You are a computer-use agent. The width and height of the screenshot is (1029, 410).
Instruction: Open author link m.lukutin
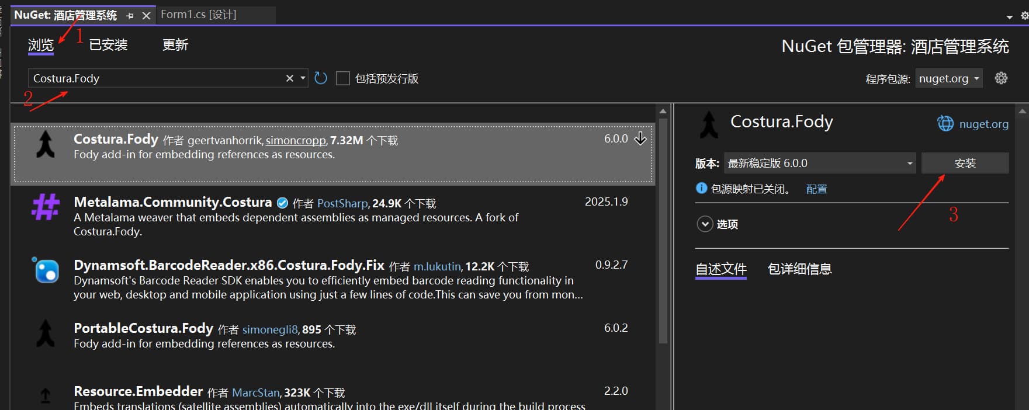pos(437,266)
